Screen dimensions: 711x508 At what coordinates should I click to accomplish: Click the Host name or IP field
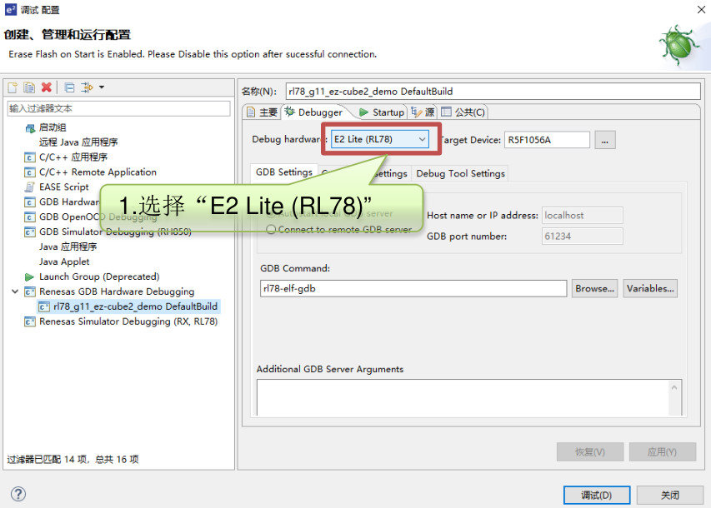click(583, 216)
